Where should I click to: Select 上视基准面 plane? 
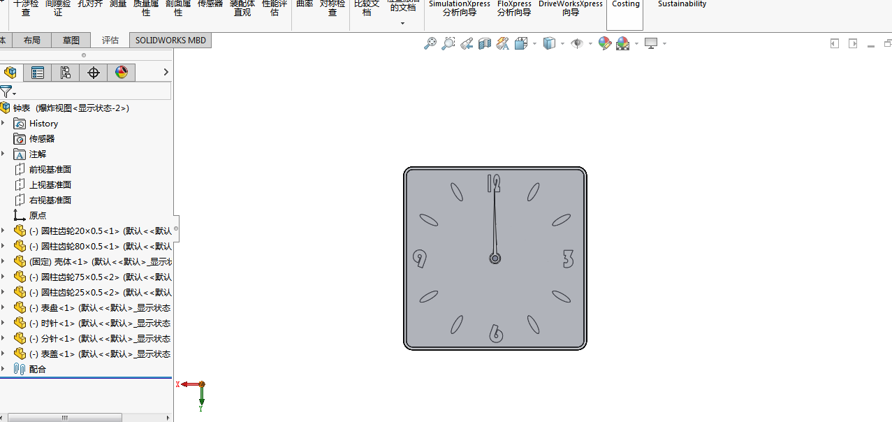pyautogui.click(x=50, y=184)
